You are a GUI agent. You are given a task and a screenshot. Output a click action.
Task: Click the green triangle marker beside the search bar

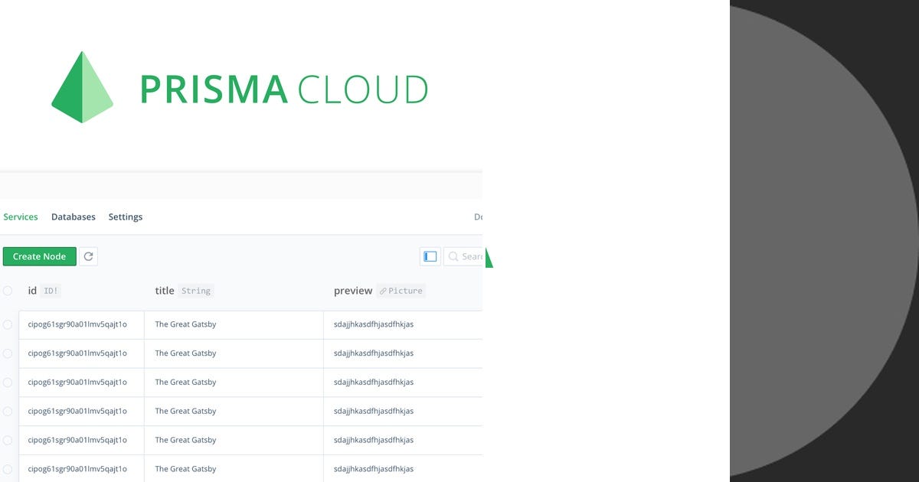490,258
